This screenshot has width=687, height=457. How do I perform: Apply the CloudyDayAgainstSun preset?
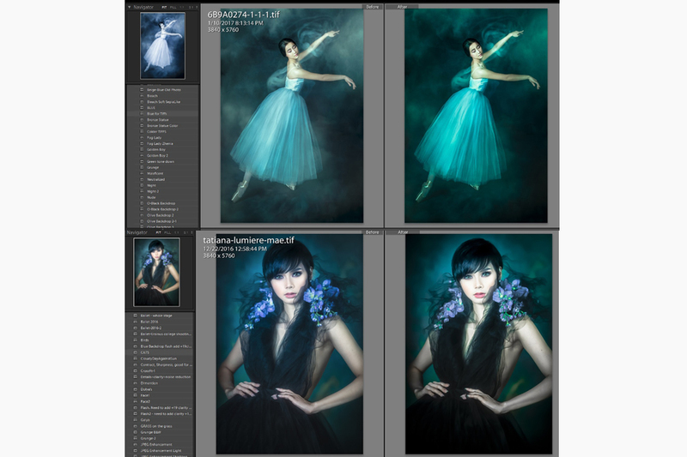pyautogui.click(x=159, y=358)
